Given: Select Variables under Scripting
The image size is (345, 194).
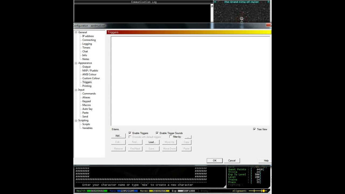Looking at the screenshot, I should (x=87, y=128).
